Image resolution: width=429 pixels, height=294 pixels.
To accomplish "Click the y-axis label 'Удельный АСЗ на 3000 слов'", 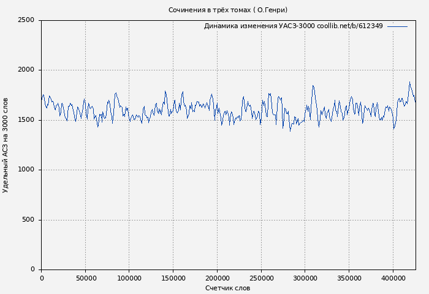I will (6, 145).
